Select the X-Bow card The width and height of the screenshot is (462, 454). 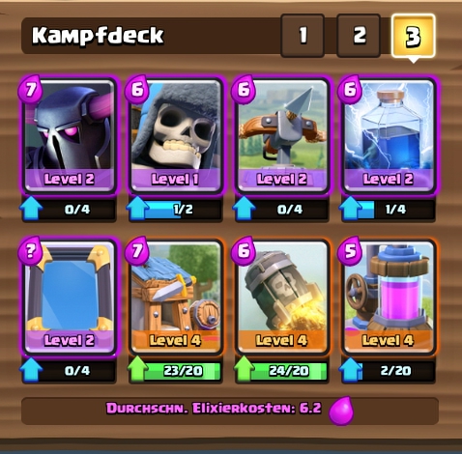(282, 135)
